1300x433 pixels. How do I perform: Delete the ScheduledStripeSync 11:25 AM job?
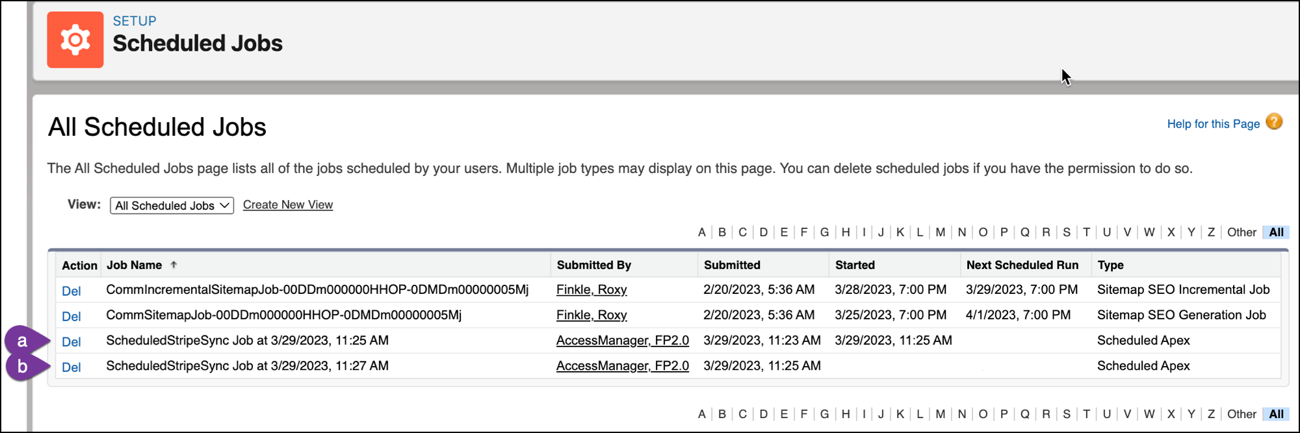(x=71, y=341)
